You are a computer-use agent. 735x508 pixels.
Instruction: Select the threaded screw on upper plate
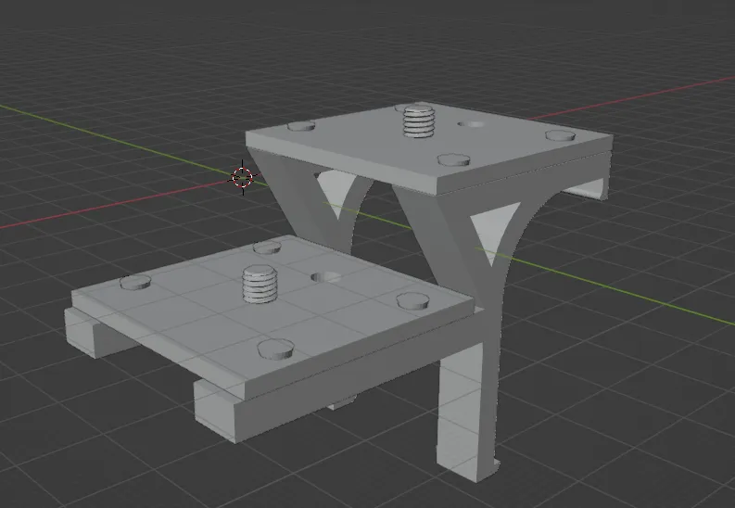click(x=419, y=121)
